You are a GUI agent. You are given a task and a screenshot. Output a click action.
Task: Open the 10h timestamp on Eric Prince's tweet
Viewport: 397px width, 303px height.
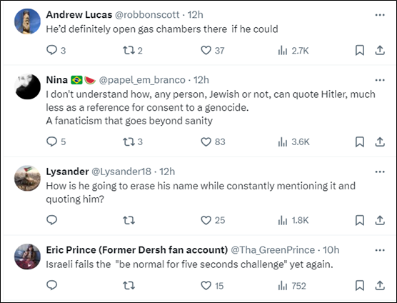coord(331,250)
